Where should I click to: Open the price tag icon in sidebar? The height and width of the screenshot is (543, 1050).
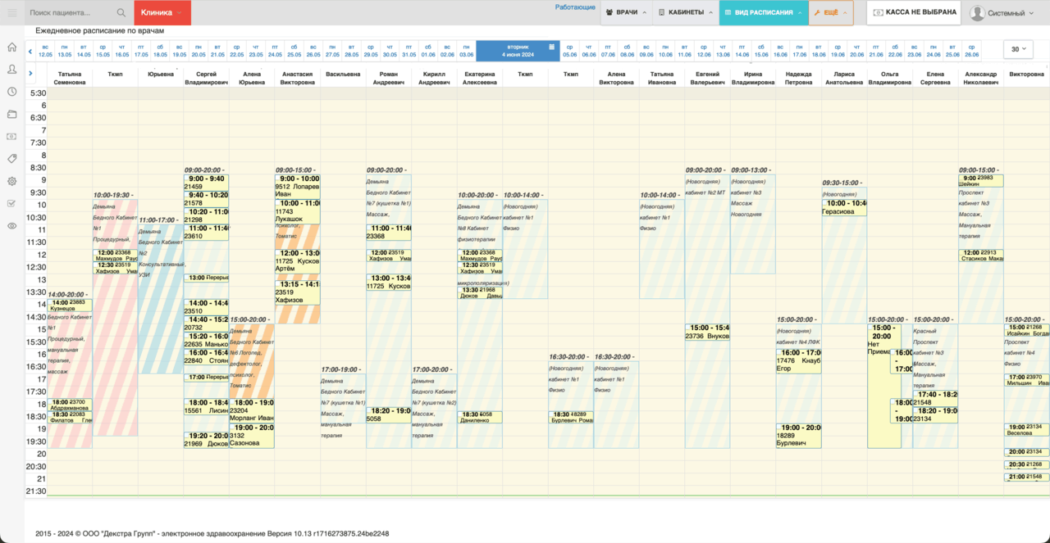[x=12, y=159]
